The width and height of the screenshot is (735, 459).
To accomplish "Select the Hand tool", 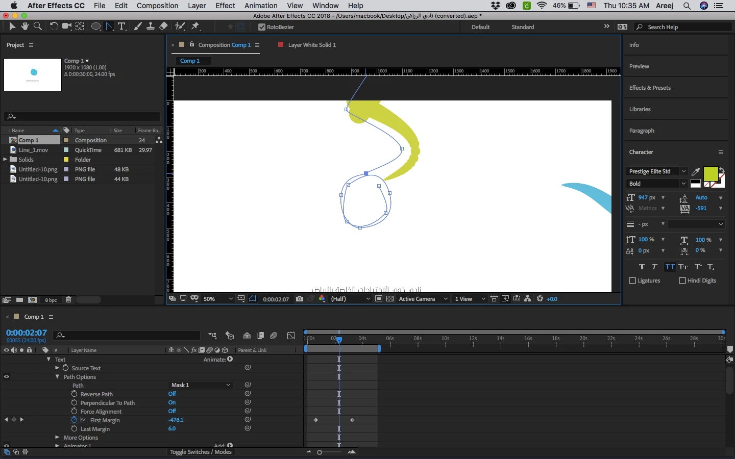I will pos(24,26).
